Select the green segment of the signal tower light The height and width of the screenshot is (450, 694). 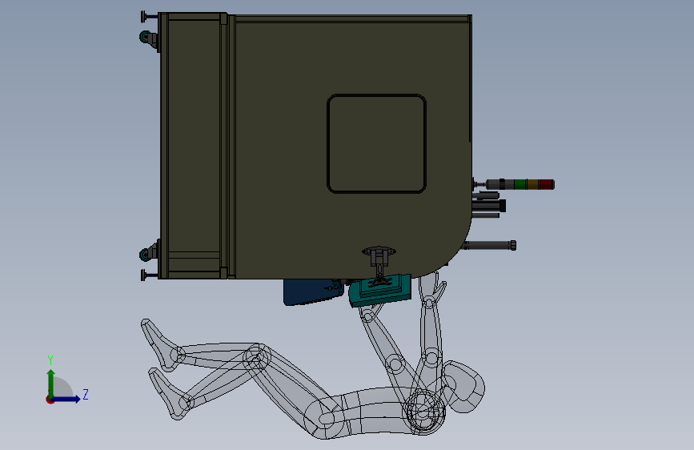520,184
